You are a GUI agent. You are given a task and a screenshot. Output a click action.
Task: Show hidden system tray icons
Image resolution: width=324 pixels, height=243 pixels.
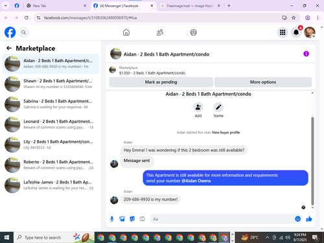(x=267, y=238)
